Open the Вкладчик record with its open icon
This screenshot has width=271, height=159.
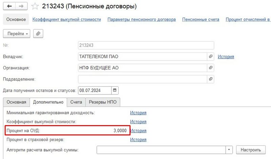click(210, 56)
